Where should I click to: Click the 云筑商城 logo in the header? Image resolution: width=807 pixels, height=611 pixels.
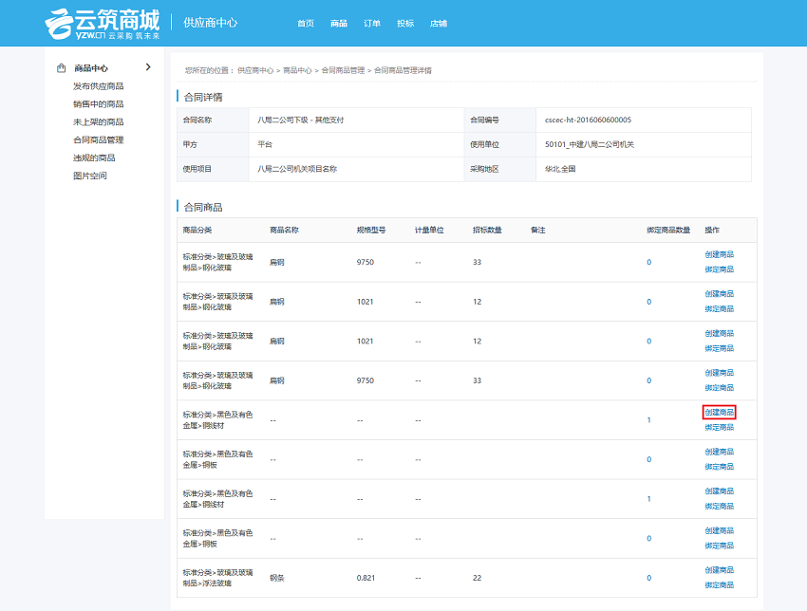103,23
